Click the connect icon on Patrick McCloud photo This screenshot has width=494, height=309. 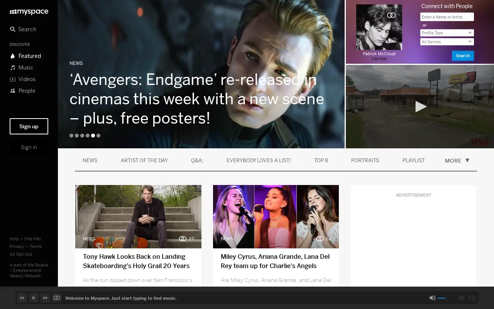391,15
